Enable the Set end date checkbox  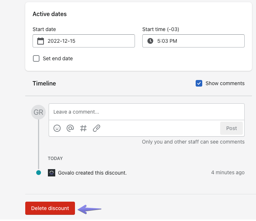coord(36,58)
